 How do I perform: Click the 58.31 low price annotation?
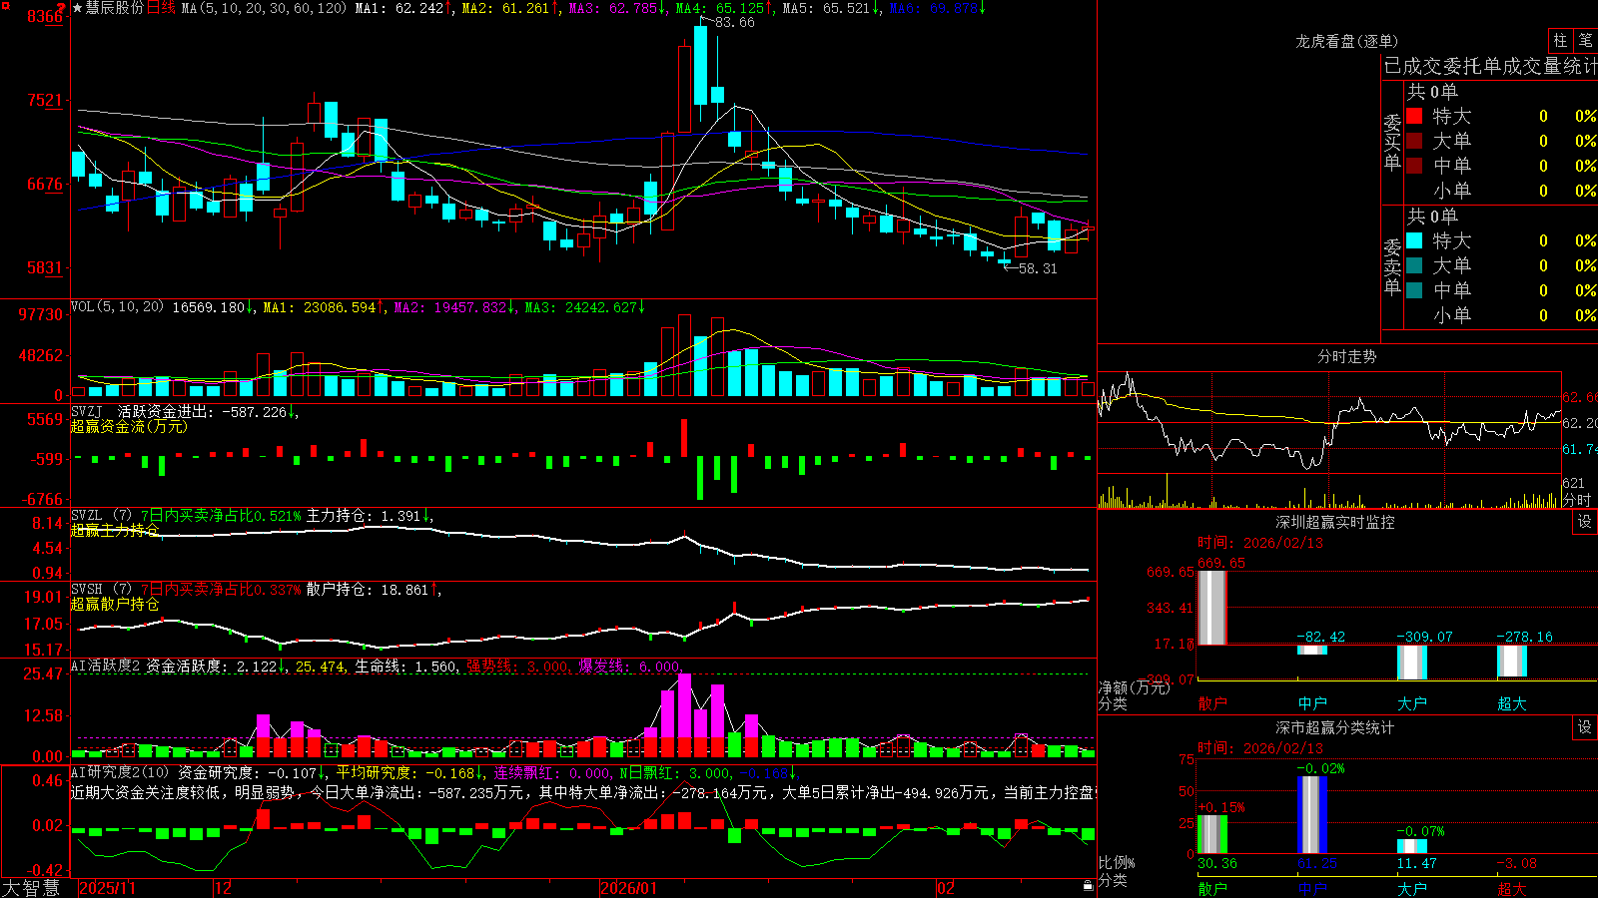(1037, 268)
